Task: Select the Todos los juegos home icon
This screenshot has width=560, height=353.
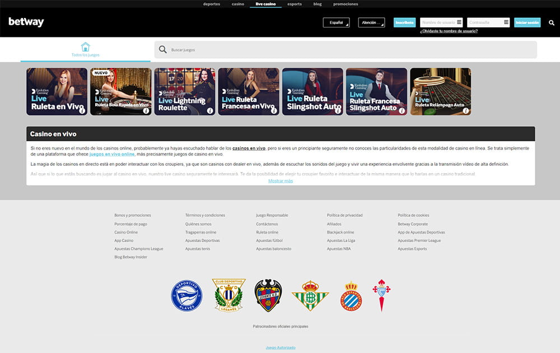Action: (x=85, y=47)
